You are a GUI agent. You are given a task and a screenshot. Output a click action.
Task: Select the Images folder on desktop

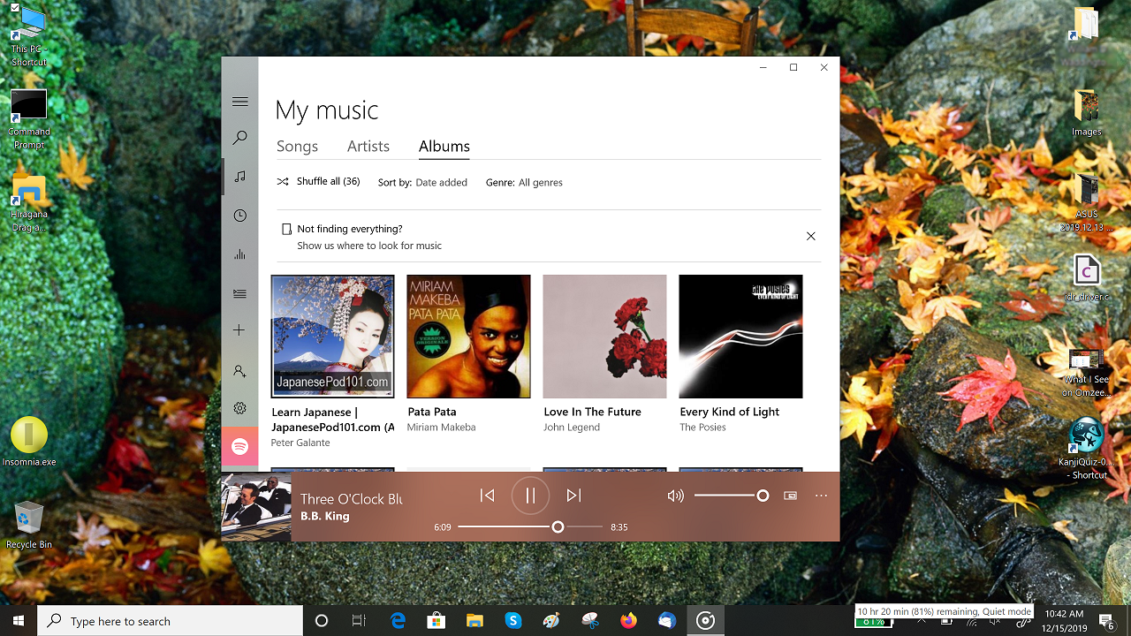tap(1086, 113)
